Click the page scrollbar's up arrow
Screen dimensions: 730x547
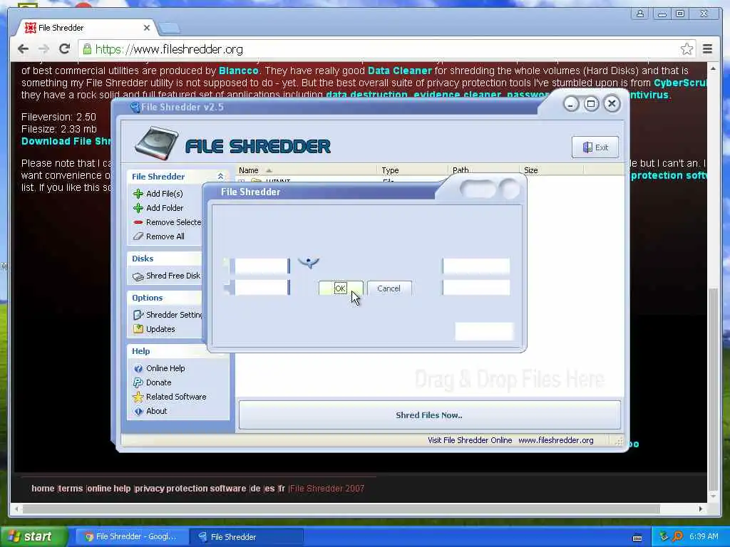tap(713, 68)
